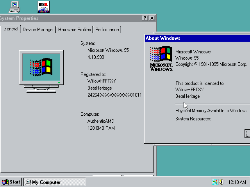Image resolution: width=250 pixels, height=187 pixels.
Task: Click the Copyright 1981-1995 Microsoft Corp. line
Action: tap(211, 64)
